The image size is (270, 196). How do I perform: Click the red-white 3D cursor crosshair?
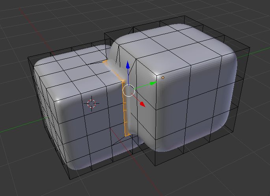pos(91,103)
